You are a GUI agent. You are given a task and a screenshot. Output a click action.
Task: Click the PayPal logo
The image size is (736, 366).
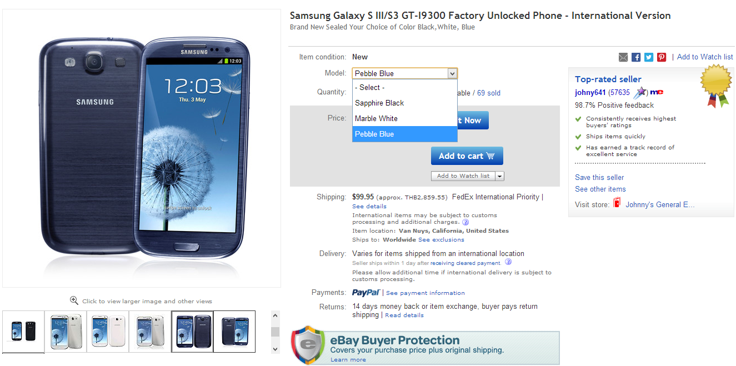[x=366, y=293]
